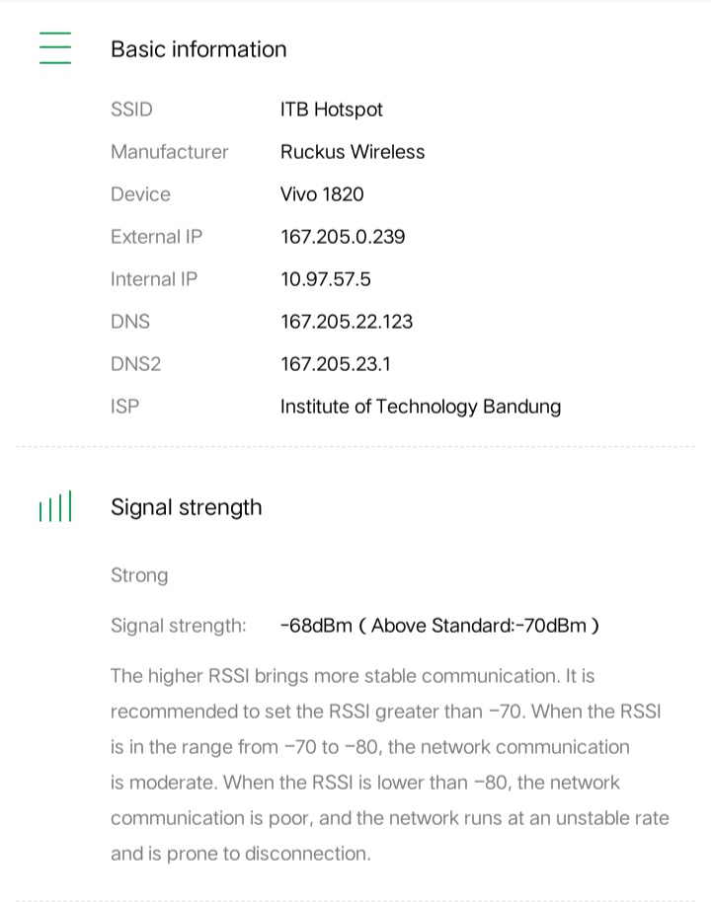
Task: Tap the Strong signal status text
Action: [x=139, y=575]
